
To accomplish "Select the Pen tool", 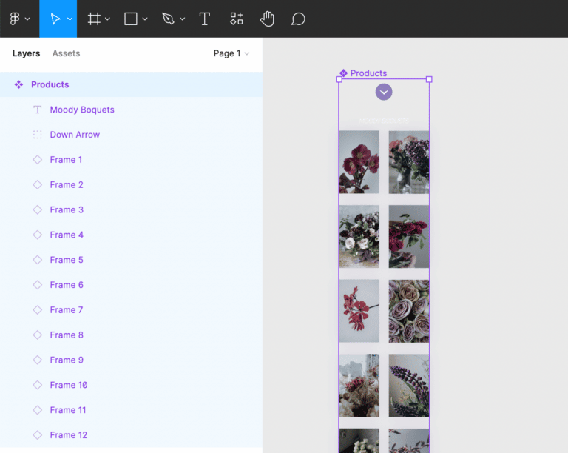I will [169, 19].
